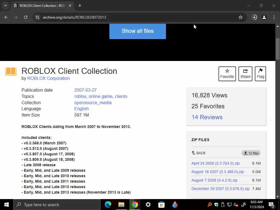Click BACK in ZIP files list
Image resolution: width=280 pixels, height=210 pixels.
[x=199, y=153]
